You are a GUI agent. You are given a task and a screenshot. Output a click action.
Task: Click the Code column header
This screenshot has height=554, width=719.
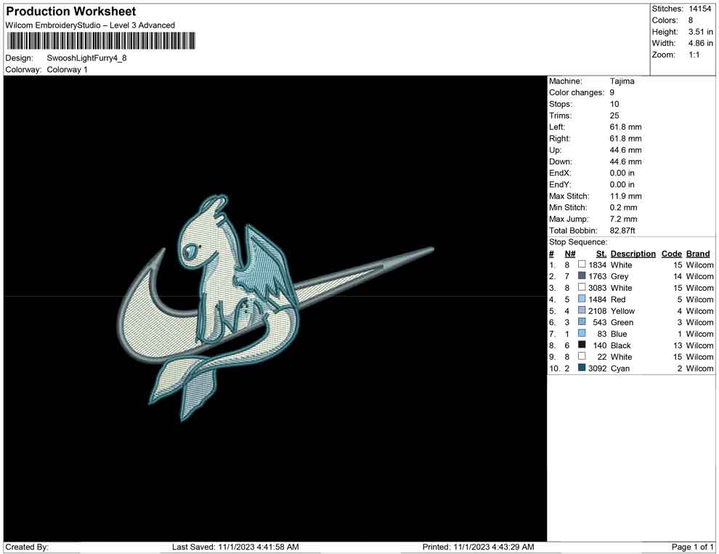point(671,254)
